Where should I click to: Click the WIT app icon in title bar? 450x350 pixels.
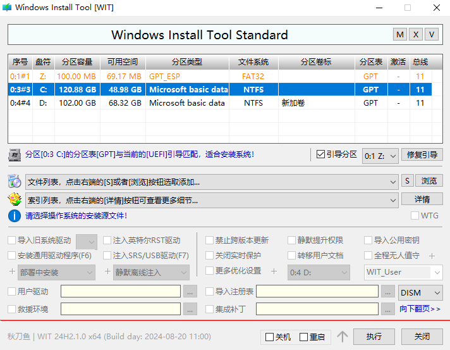pyautogui.click(x=7, y=8)
